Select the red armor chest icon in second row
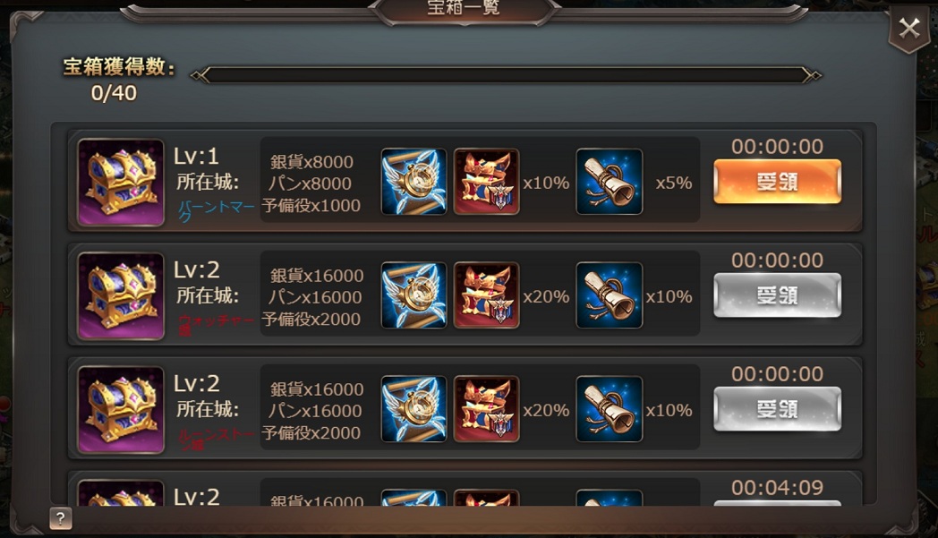 [486, 295]
